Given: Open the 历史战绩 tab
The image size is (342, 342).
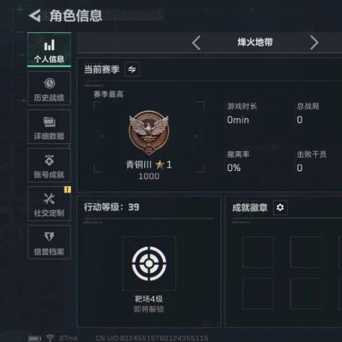Looking at the screenshot, I should tap(49, 88).
